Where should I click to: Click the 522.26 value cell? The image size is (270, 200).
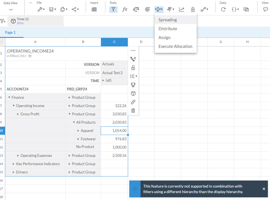click(114, 106)
